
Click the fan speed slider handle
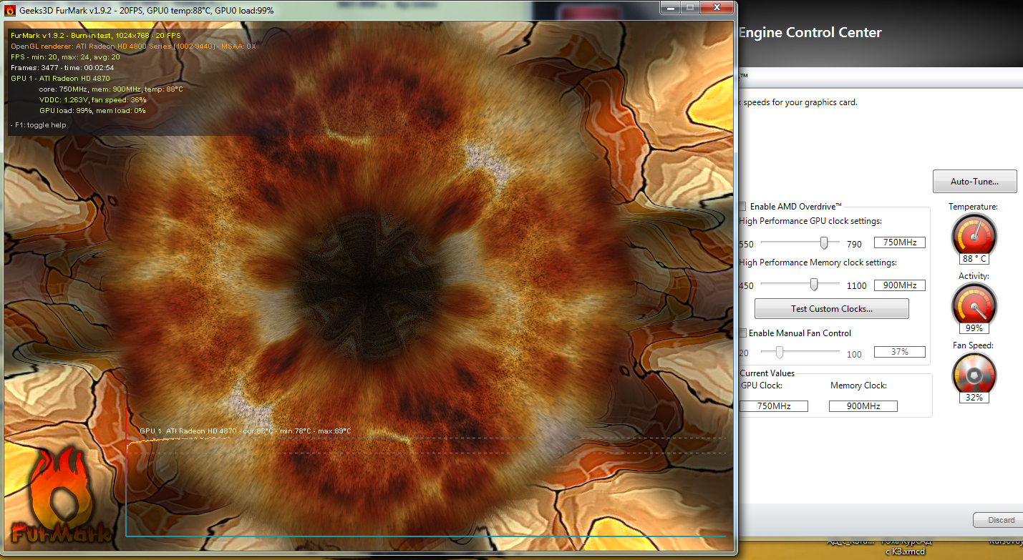pyautogui.click(x=780, y=352)
